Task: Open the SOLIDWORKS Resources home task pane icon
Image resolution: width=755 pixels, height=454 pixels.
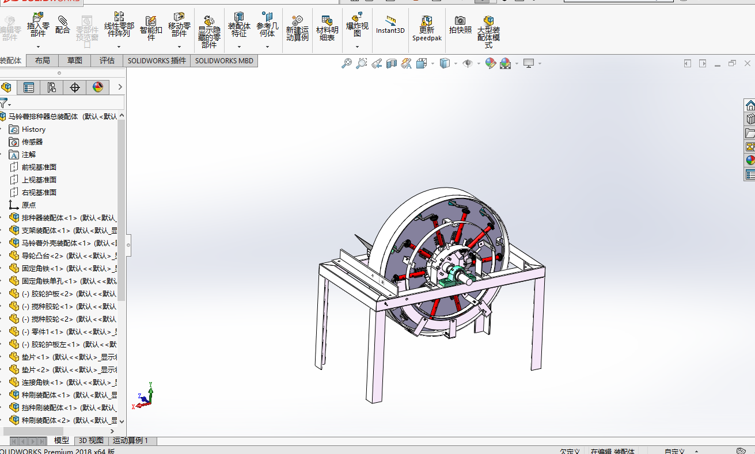Action: [750, 105]
